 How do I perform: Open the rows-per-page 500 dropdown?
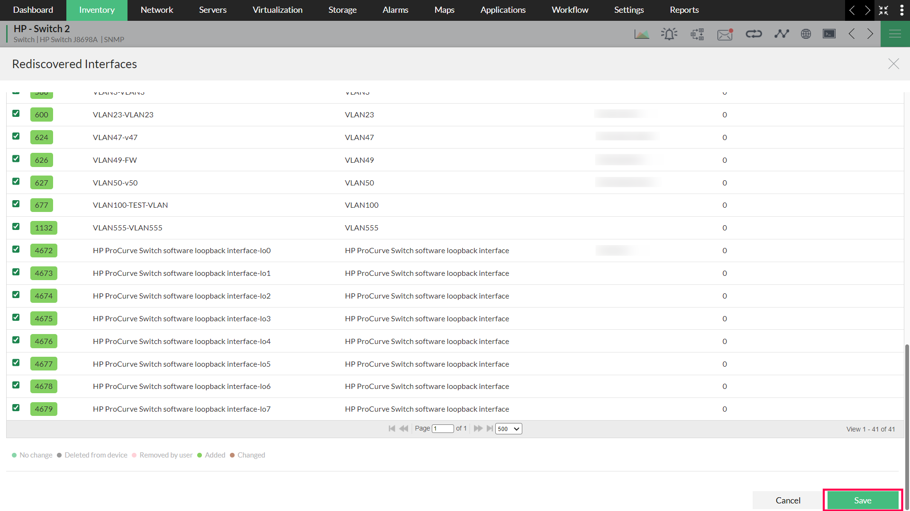click(x=509, y=429)
